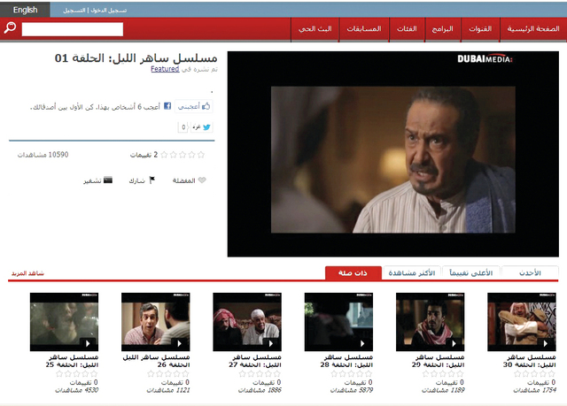
Task: Switch to the الأحدث newest tab
Action: [530, 272]
